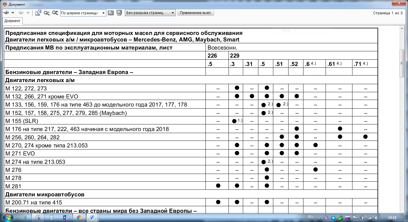
Task: Click the multiple pages view icon
Action: pos(119,13)
